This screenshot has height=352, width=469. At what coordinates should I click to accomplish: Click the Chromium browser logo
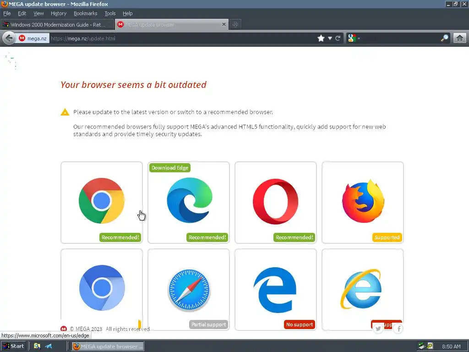point(102,288)
